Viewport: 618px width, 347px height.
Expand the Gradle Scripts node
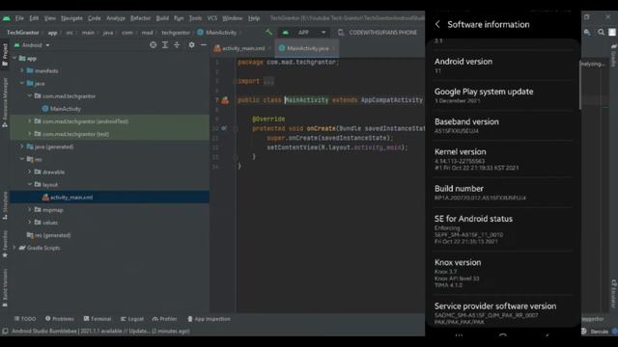[14, 248]
